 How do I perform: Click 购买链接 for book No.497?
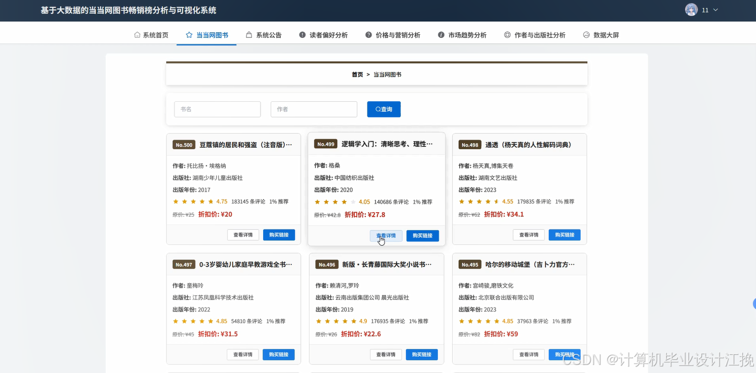coord(279,355)
